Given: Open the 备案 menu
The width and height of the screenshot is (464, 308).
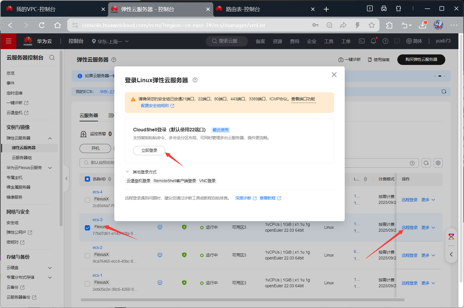Looking at the screenshot, I should tap(260, 41).
